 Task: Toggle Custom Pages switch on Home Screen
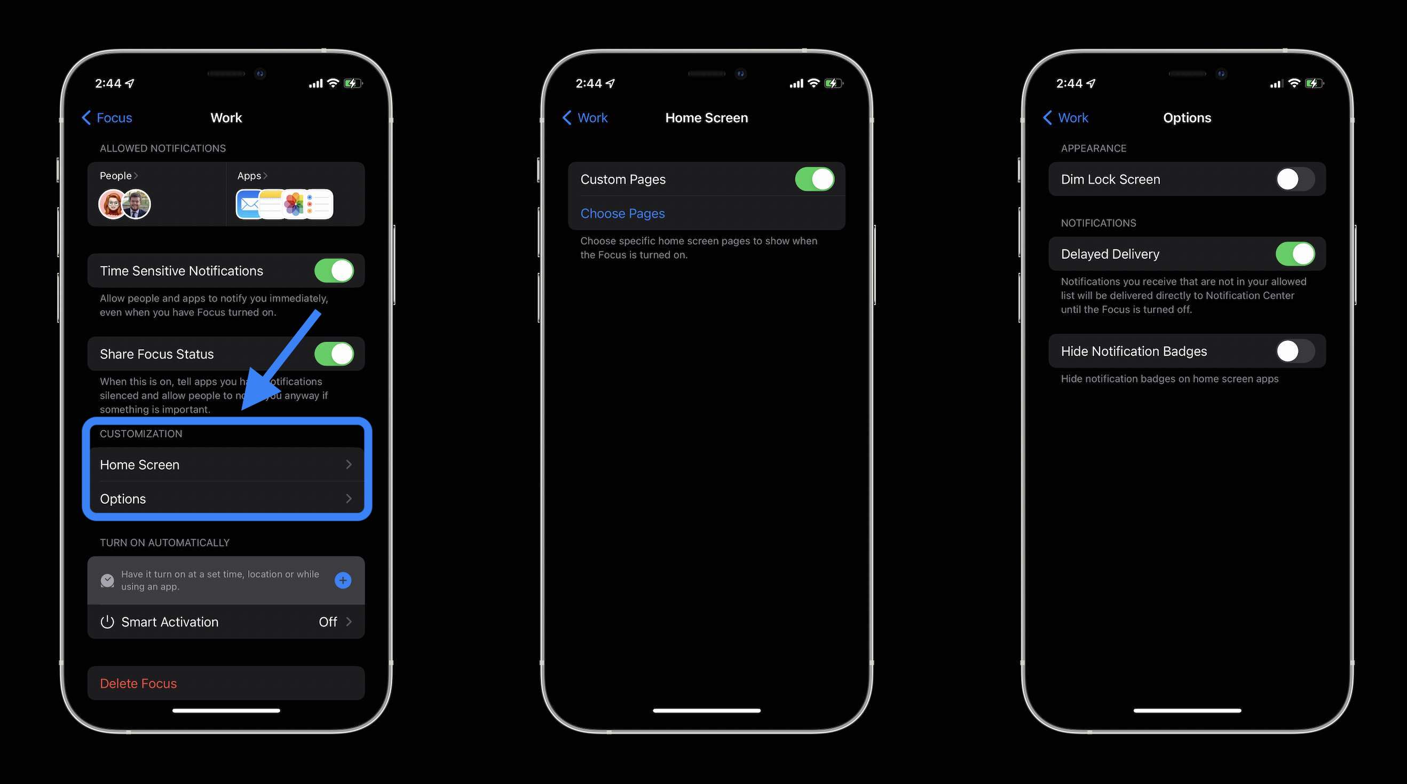point(812,178)
